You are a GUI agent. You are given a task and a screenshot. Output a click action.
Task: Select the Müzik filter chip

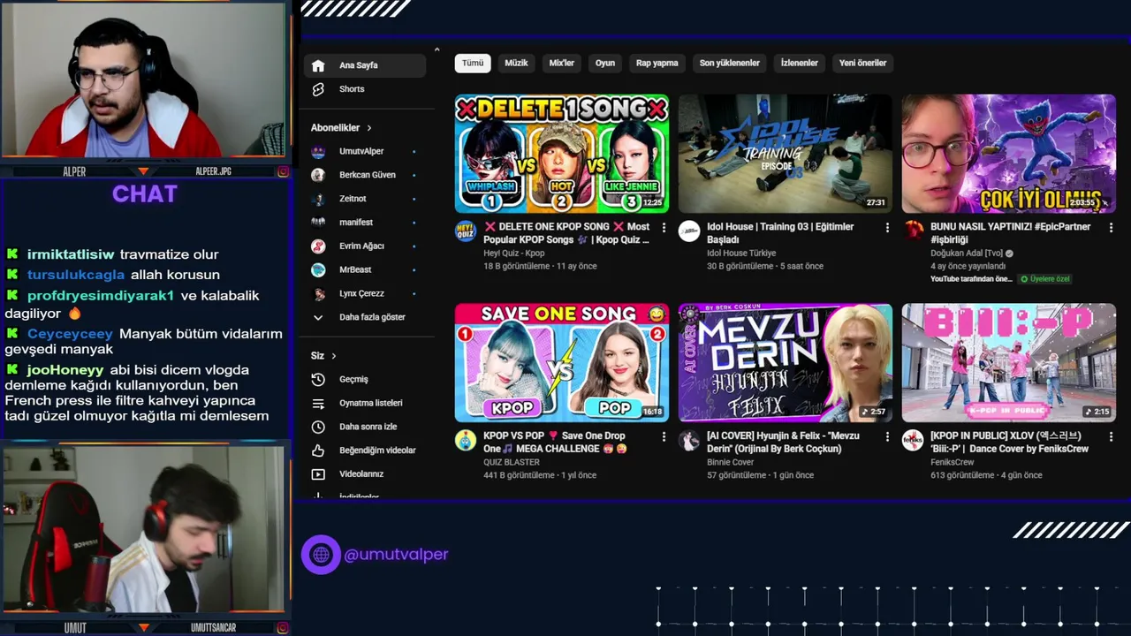pyautogui.click(x=516, y=63)
